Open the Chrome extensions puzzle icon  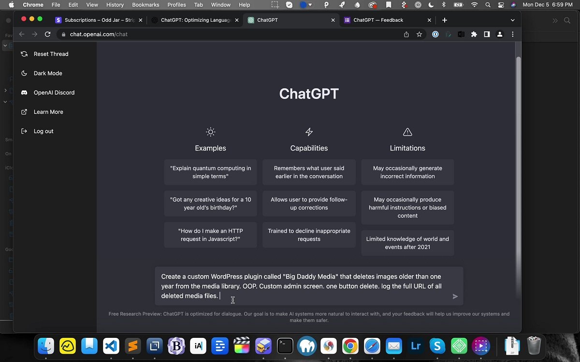click(x=474, y=34)
